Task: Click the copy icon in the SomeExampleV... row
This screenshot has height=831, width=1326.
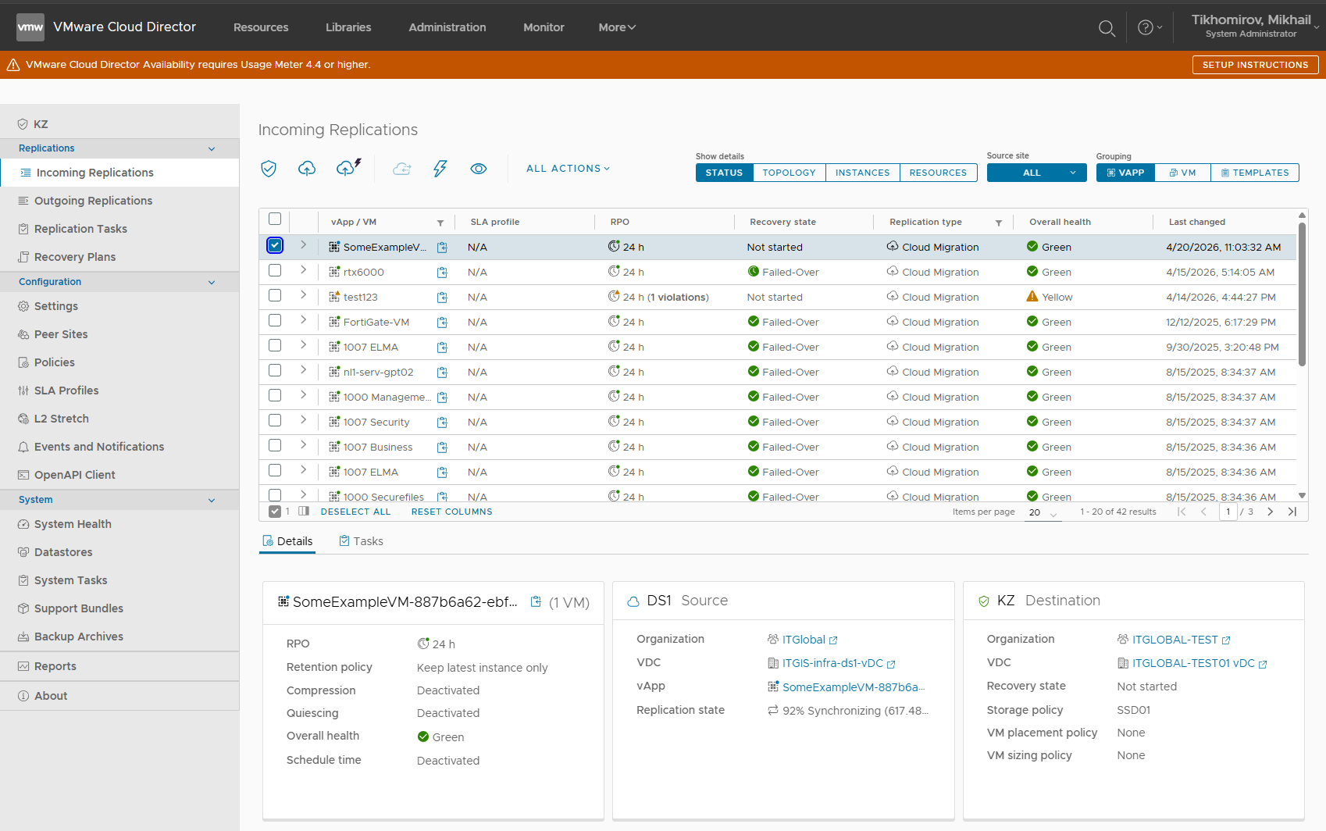Action: point(442,248)
